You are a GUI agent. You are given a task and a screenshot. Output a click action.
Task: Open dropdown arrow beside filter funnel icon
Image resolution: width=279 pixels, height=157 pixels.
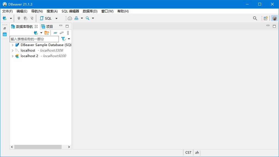tap(69, 39)
